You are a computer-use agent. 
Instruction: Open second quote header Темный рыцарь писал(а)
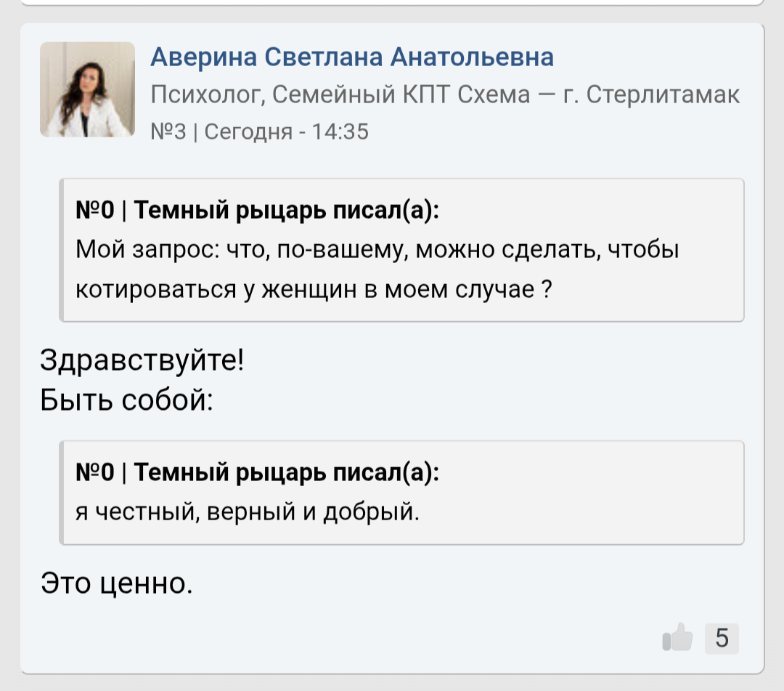[287, 472]
